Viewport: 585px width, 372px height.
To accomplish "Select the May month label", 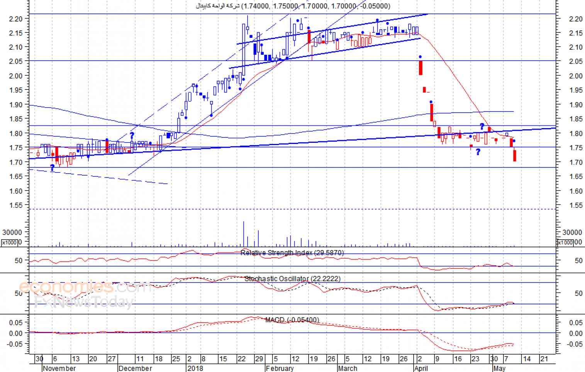I will point(499,368).
